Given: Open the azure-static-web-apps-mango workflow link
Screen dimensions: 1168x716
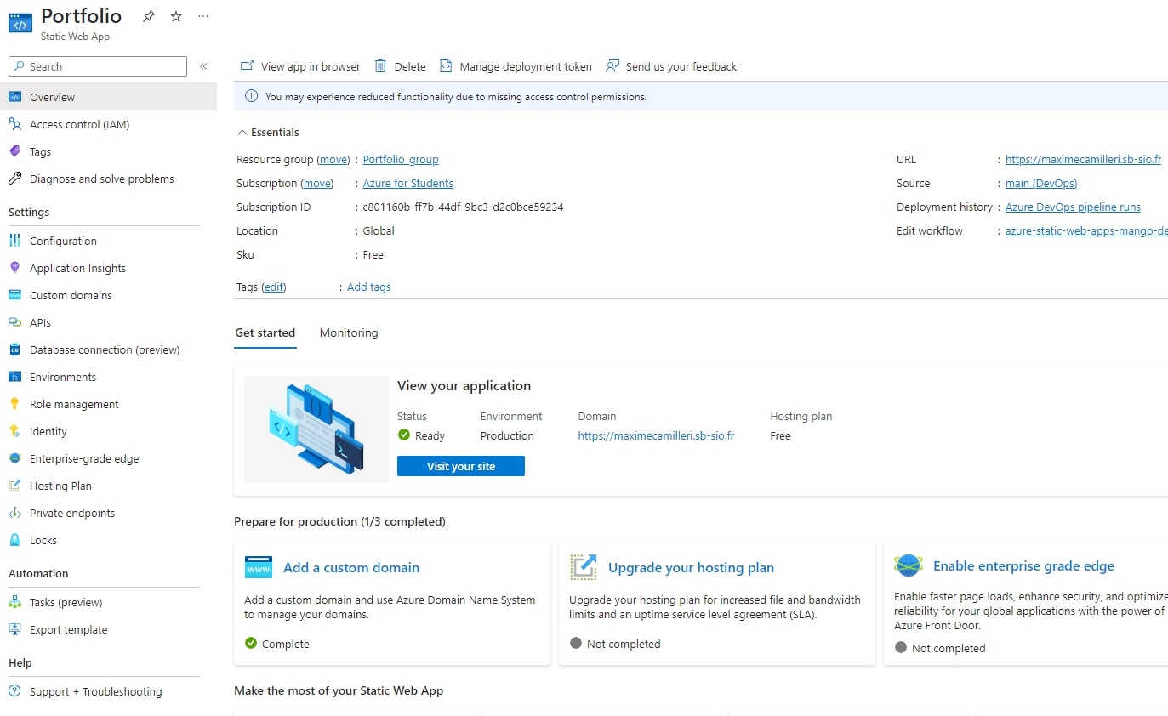Looking at the screenshot, I should 1086,231.
